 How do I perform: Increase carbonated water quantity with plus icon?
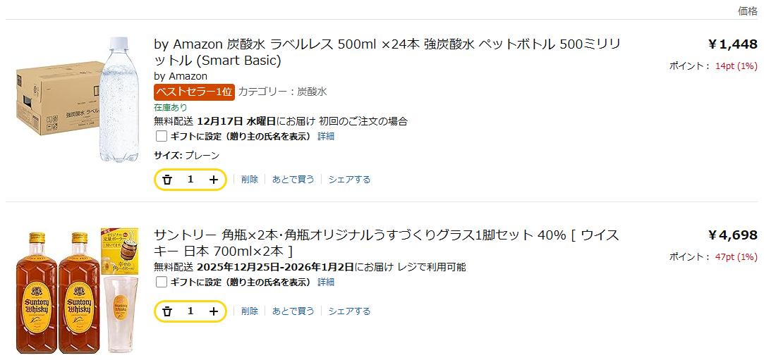click(x=214, y=180)
